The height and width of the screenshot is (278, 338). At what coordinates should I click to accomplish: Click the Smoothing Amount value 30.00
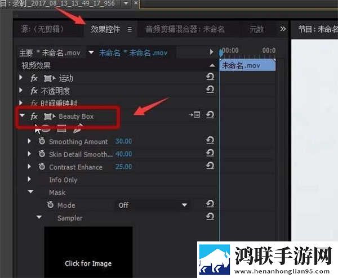click(123, 141)
